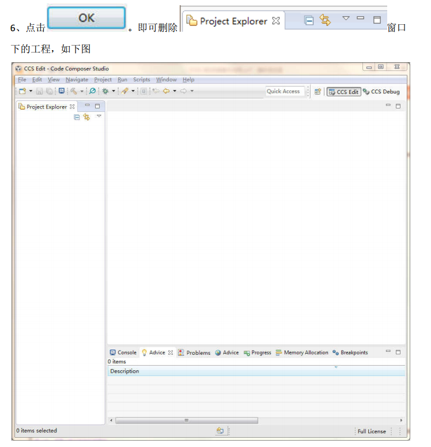Open the Window menu
The height and width of the screenshot is (447, 431).
coord(167,80)
